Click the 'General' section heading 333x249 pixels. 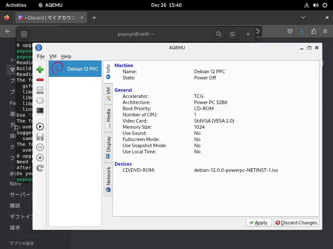[x=123, y=90]
